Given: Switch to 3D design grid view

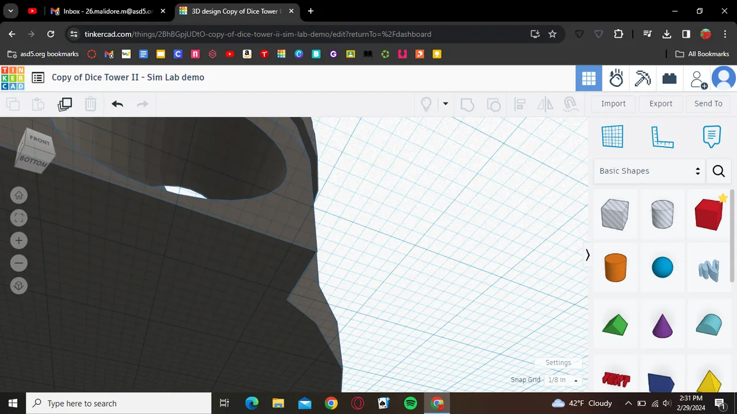Looking at the screenshot, I should (588, 78).
